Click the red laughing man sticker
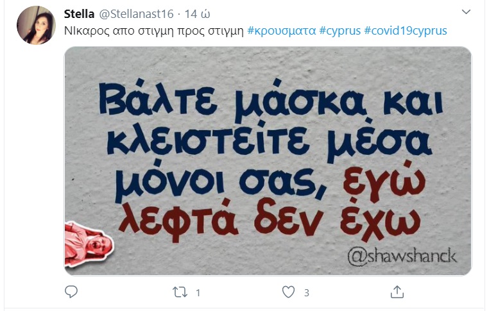The height and width of the screenshot is (311, 489). coord(89,245)
